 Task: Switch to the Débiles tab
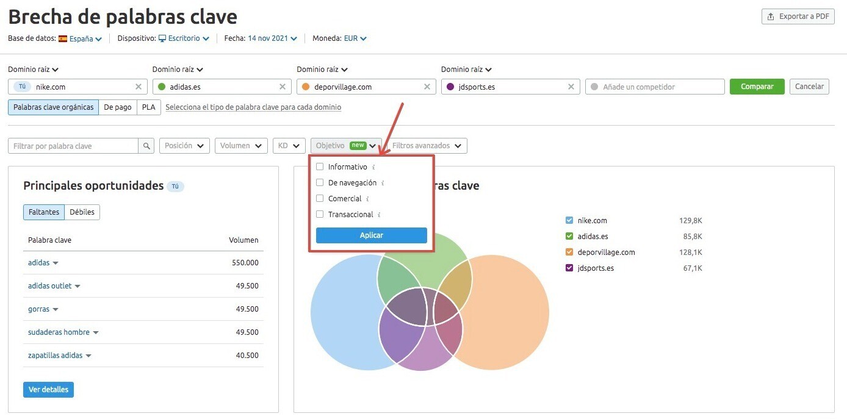point(82,212)
